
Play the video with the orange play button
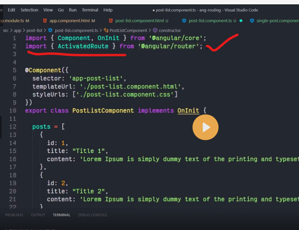pyautogui.click(x=205, y=127)
